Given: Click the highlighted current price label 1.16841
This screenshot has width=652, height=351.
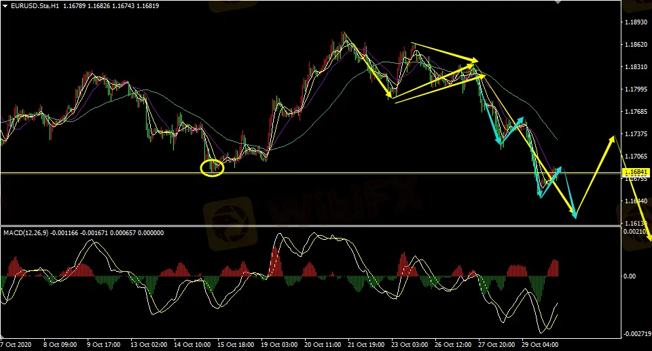Looking at the screenshot, I should pos(636,171).
